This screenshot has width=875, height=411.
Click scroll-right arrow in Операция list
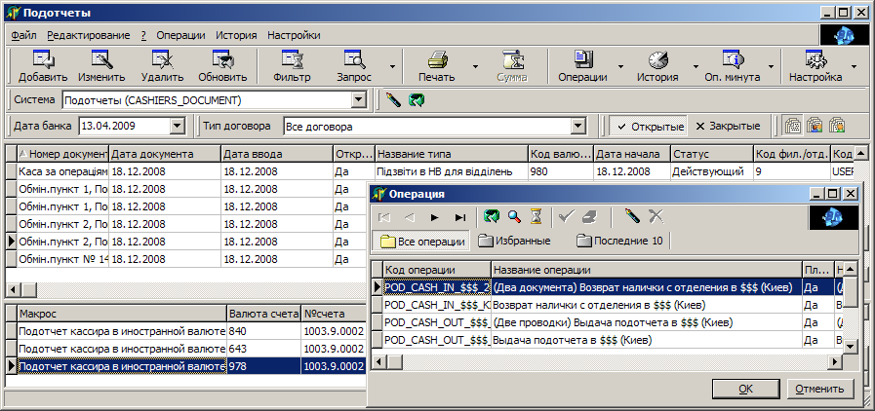(x=835, y=362)
